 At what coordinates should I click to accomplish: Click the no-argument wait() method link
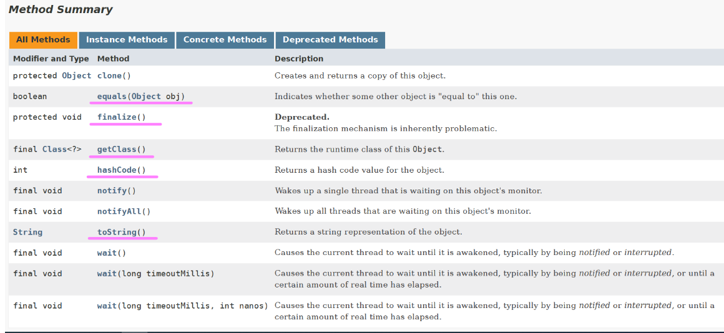[x=106, y=253]
